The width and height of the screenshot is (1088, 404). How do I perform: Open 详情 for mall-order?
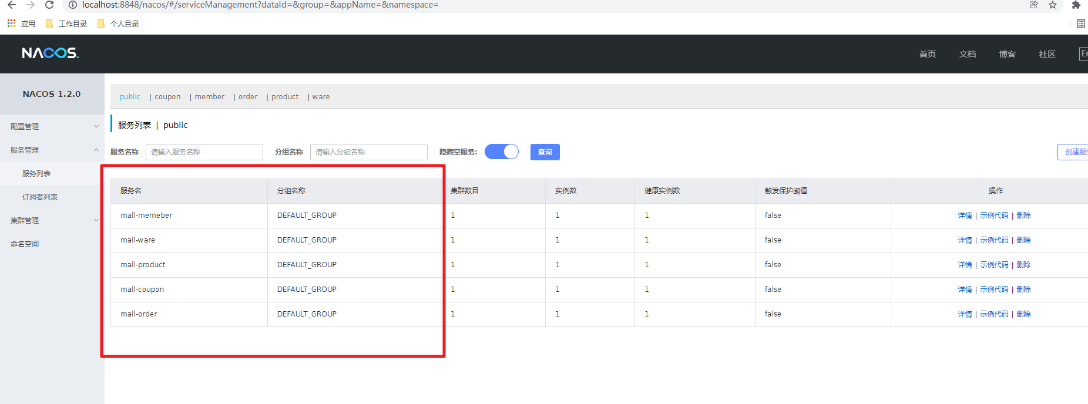tap(965, 314)
